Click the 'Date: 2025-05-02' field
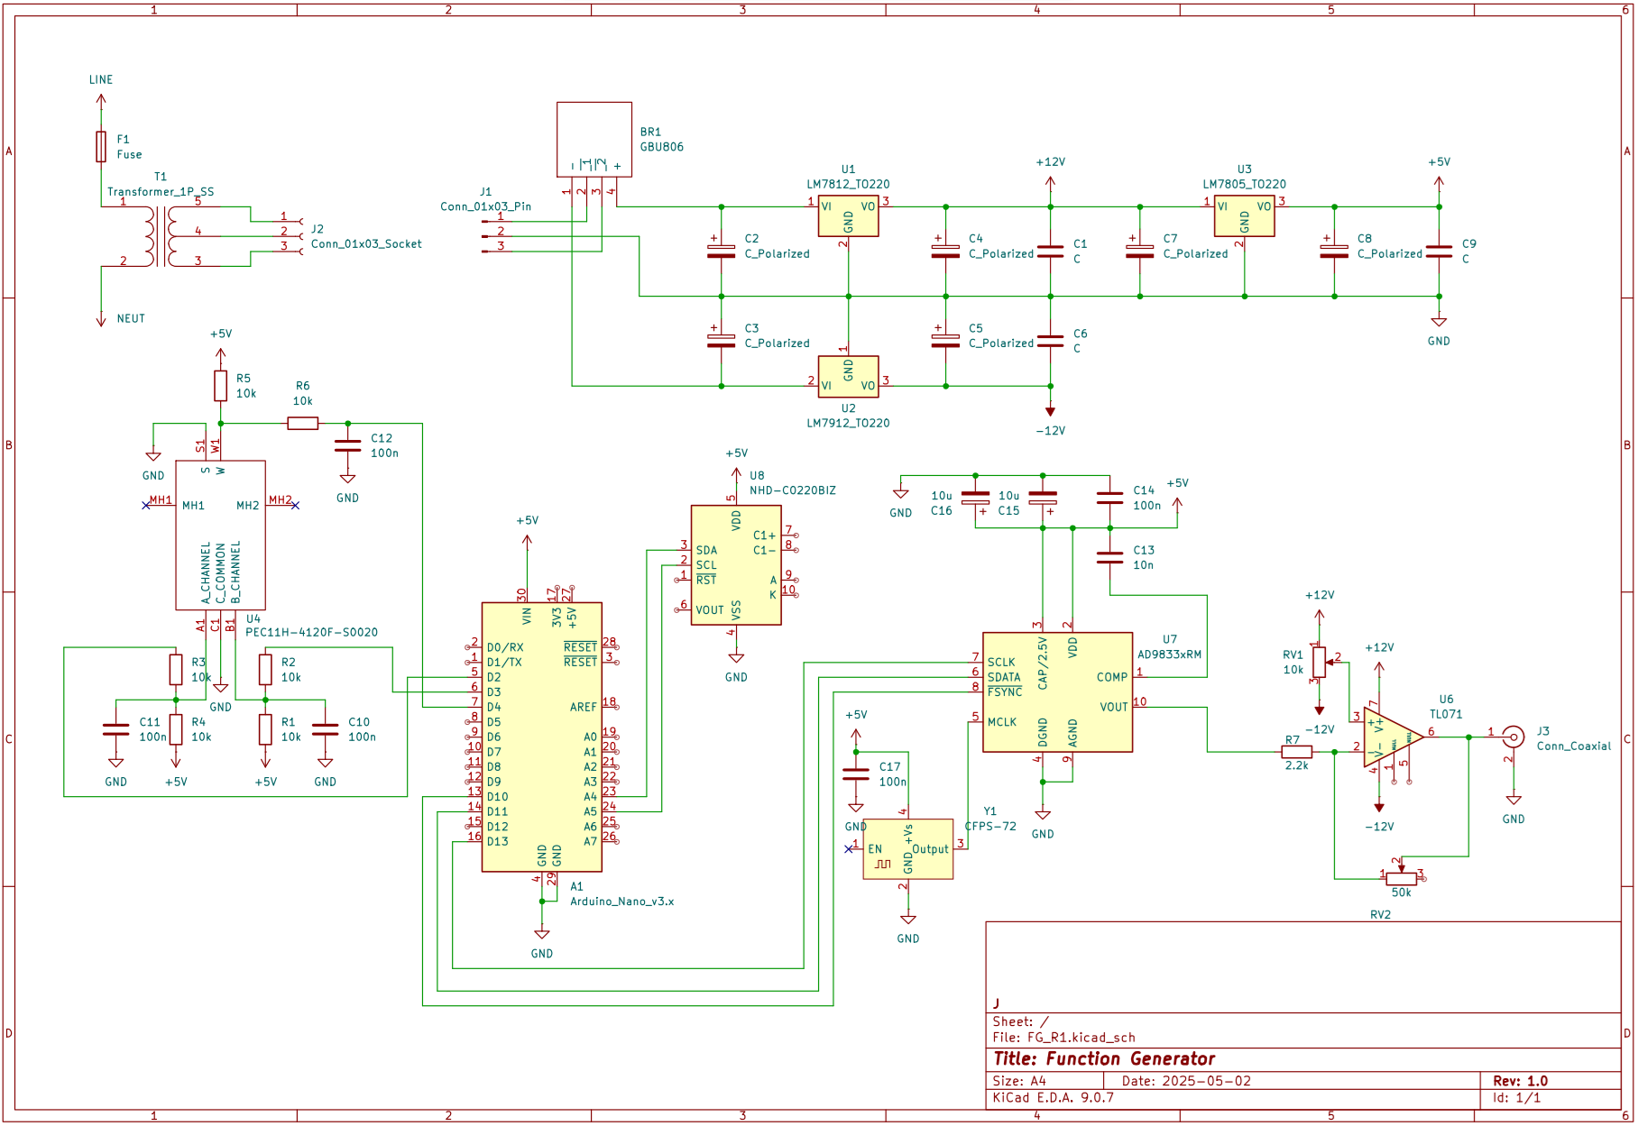 coord(1187,1081)
